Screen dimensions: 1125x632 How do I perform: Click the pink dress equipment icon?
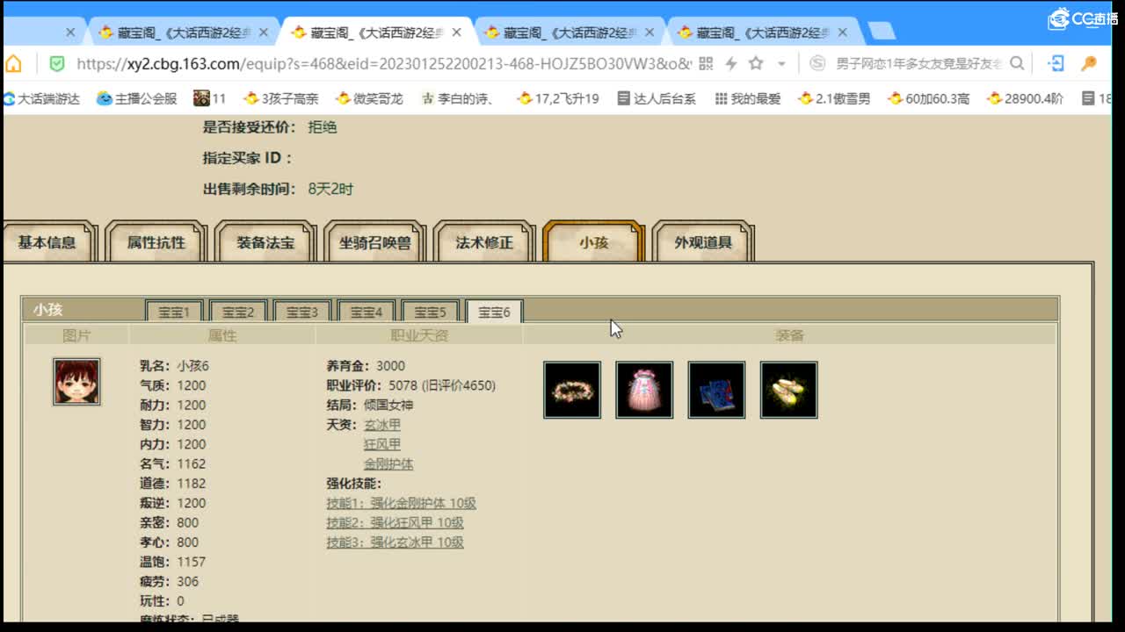click(x=644, y=390)
